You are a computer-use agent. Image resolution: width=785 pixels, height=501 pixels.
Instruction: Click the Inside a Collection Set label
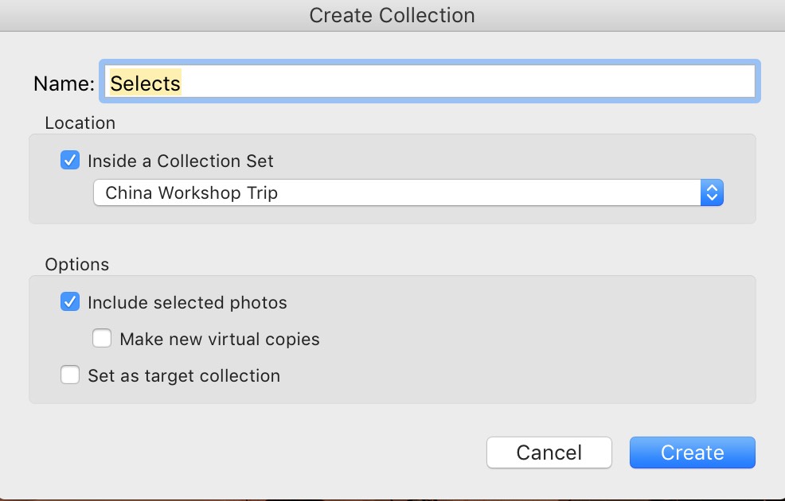(x=180, y=161)
